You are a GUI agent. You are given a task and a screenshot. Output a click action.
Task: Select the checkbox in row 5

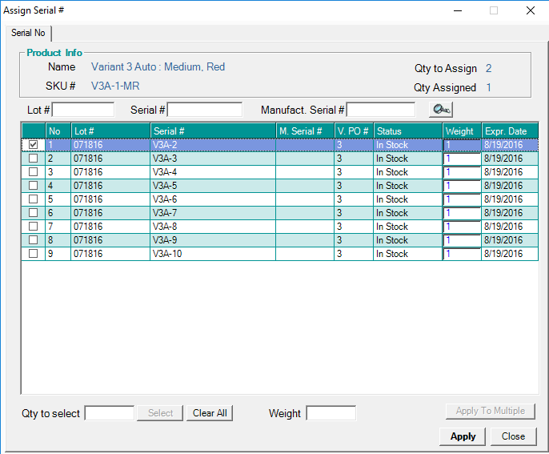click(33, 199)
